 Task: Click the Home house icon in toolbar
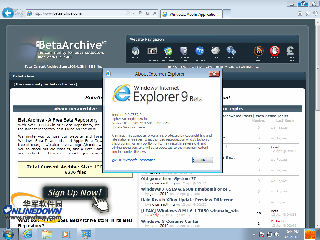(300, 13)
